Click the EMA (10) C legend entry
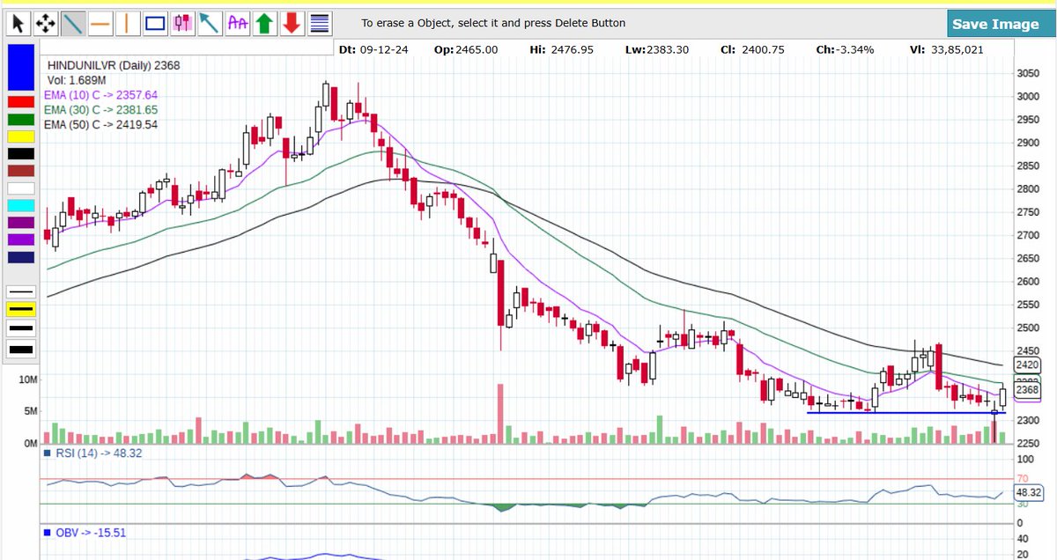Screen dimensions: 1057x560 coord(100,94)
